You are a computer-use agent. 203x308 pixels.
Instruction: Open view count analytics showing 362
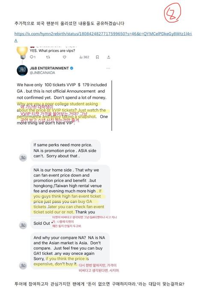[84, 57]
